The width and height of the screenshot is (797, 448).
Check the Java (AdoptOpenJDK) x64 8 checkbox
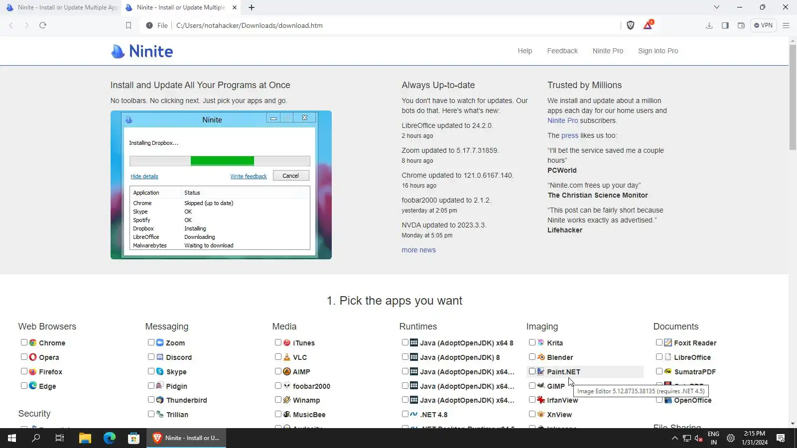point(405,342)
